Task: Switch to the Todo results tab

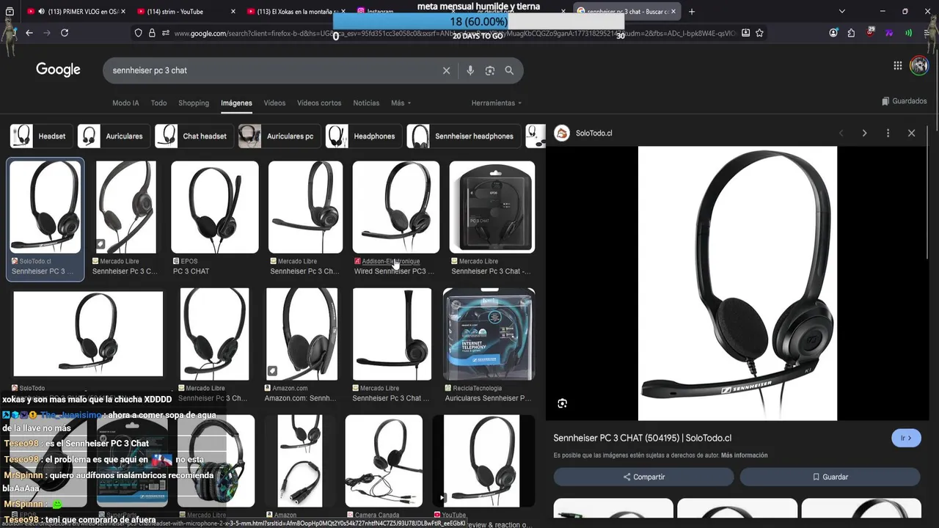Action: [158, 103]
